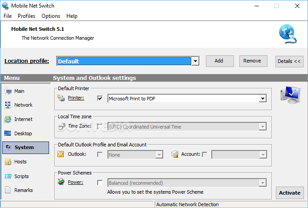
Task: Click the Network icon in the sidebar
Action: coord(8,105)
